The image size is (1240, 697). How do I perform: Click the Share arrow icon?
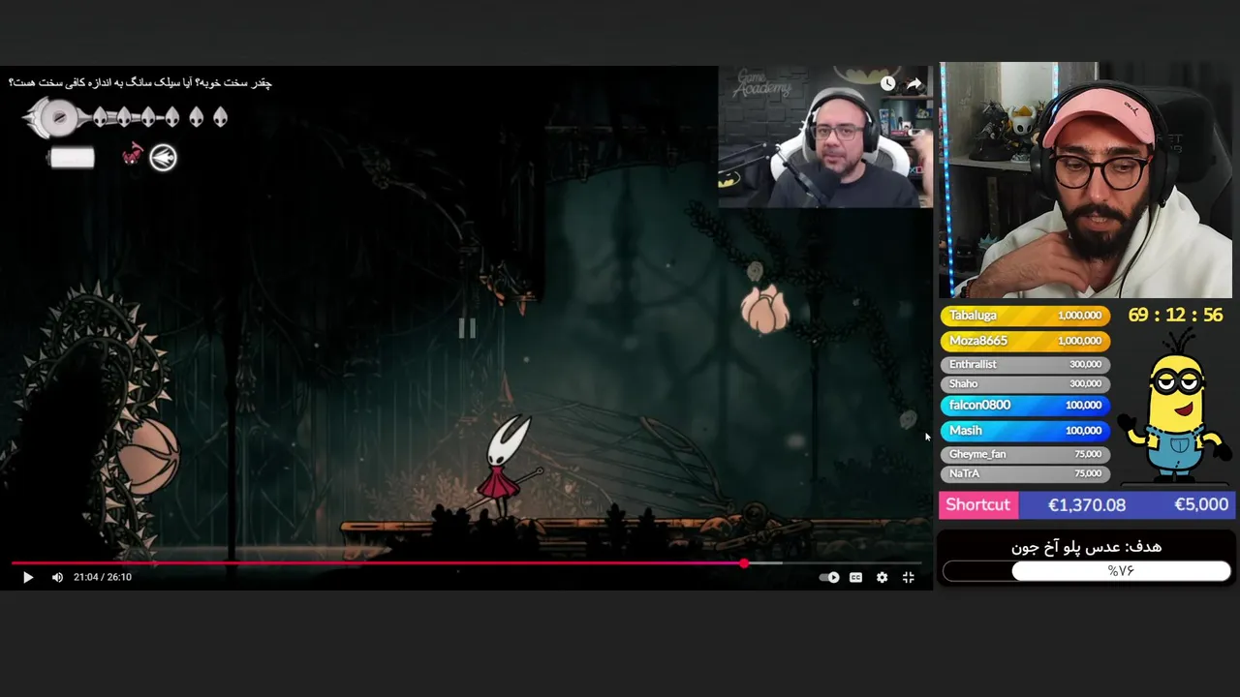[x=914, y=84]
